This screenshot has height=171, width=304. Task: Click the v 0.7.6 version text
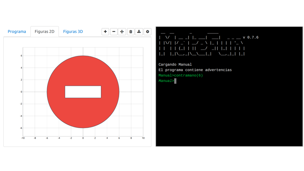251,37
